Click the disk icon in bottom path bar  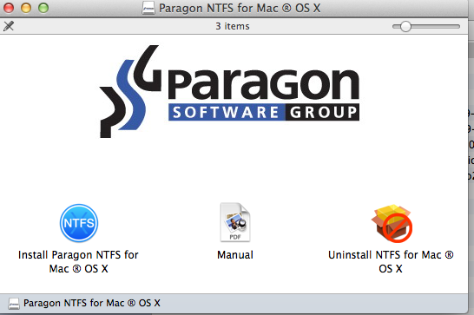click(14, 303)
